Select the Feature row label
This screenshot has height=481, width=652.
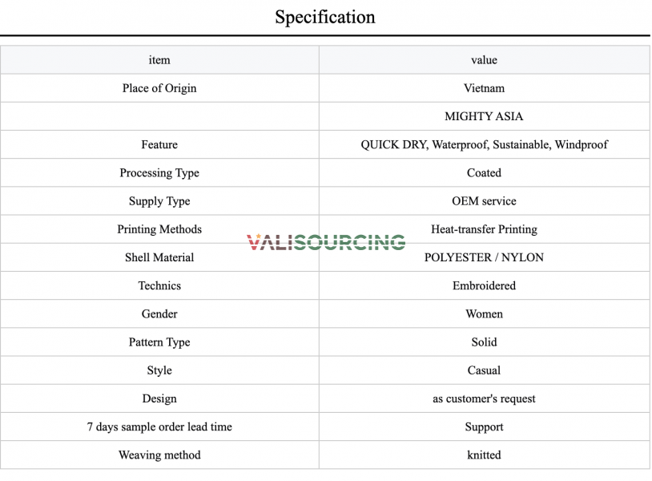click(x=159, y=144)
